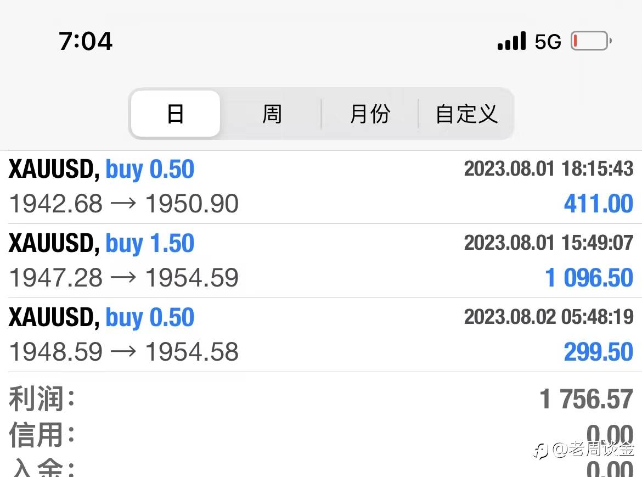Open the XAUUSD buy 0.50 trade dated 2023.08.02
Screen dimensions: 642x477
pos(321,335)
